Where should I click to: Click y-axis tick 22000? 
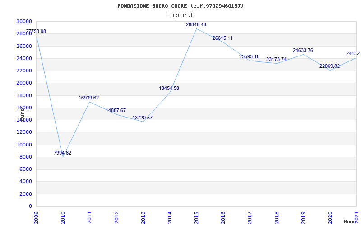click(24, 71)
